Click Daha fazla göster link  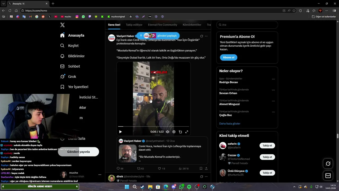230,124
